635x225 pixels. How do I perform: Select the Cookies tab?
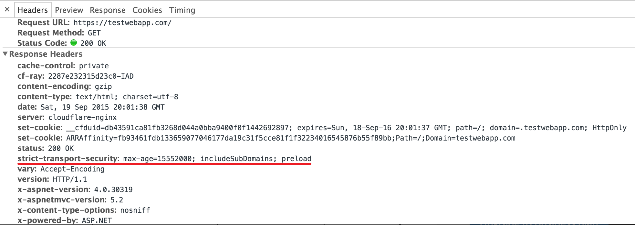pos(147,10)
